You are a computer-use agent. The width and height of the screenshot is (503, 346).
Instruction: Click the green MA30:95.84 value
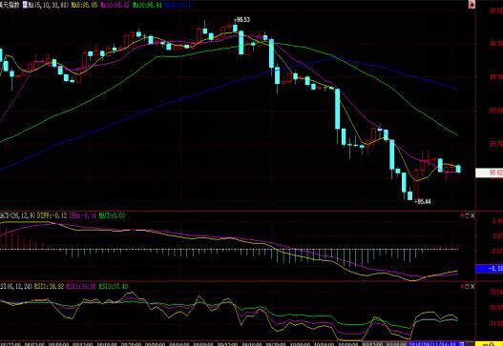point(147,5)
